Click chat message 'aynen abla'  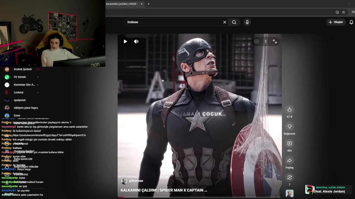[19, 156]
